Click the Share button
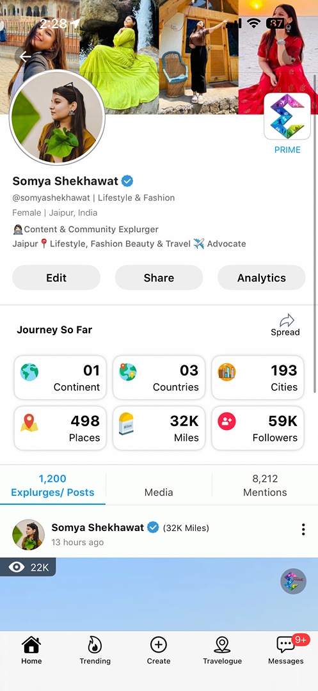318x691 pixels. pos(159,278)
